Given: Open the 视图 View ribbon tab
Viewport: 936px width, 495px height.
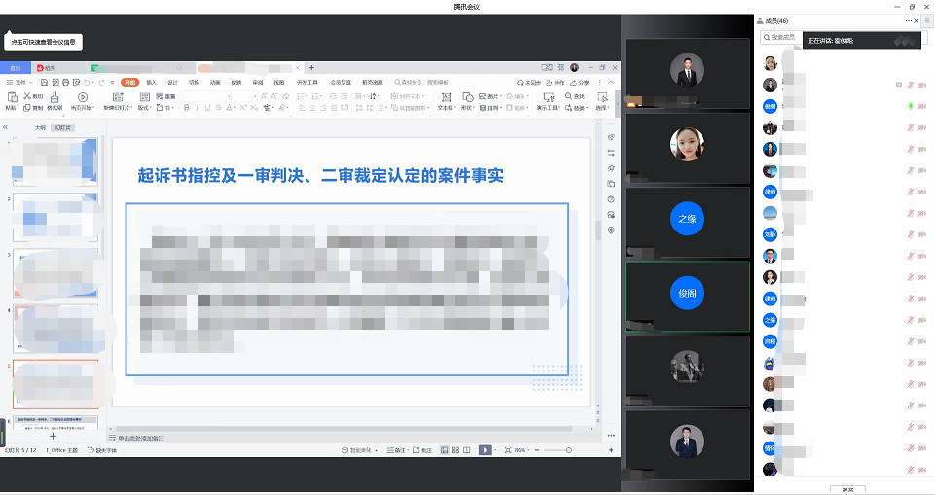Looking at the screenshot, I should tap(279, 83).
